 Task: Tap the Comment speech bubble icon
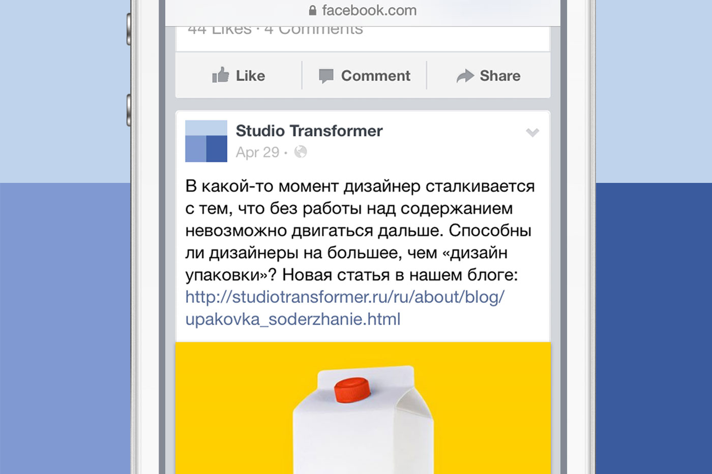pos(326,76)
